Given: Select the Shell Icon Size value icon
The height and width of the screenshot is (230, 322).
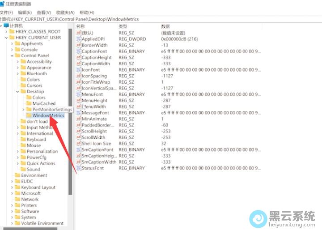Looking at the screenshot, I should 78,144.
